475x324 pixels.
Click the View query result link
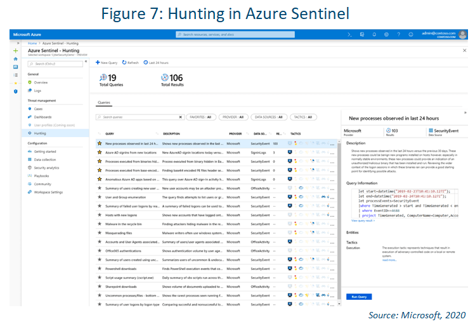363,221
